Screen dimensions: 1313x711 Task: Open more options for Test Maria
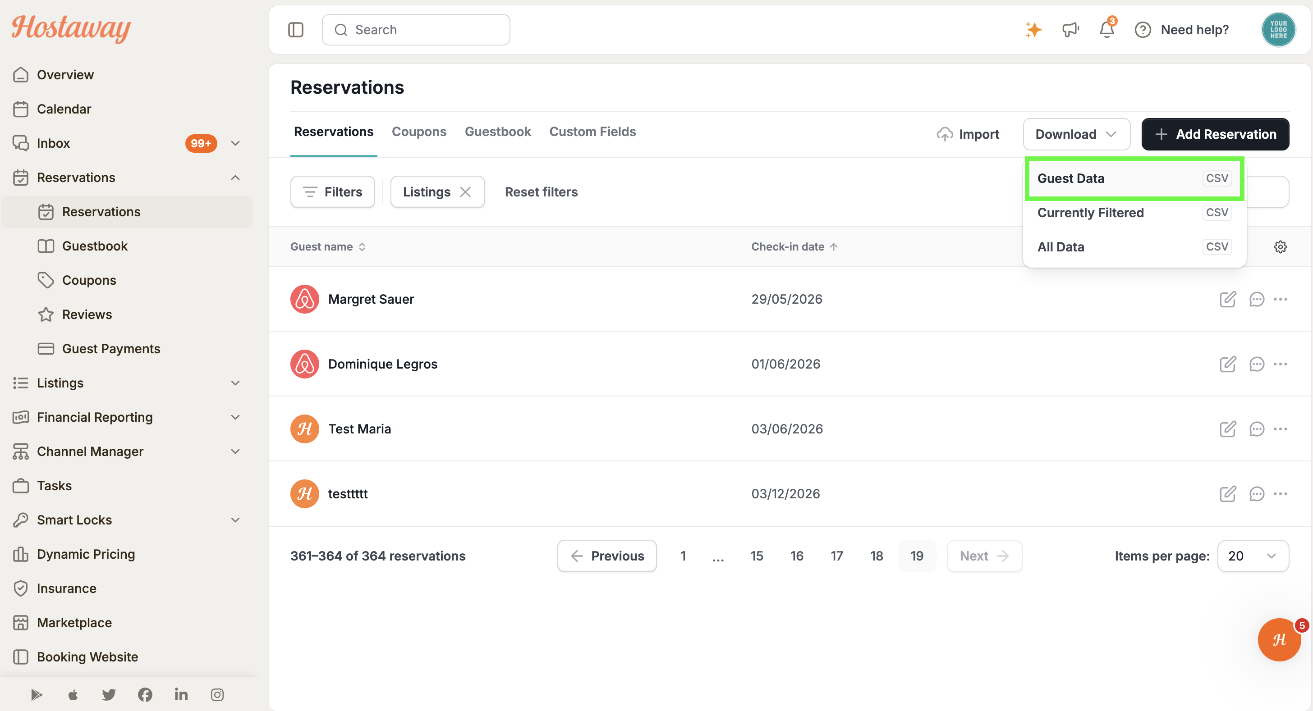[1281, 429]
